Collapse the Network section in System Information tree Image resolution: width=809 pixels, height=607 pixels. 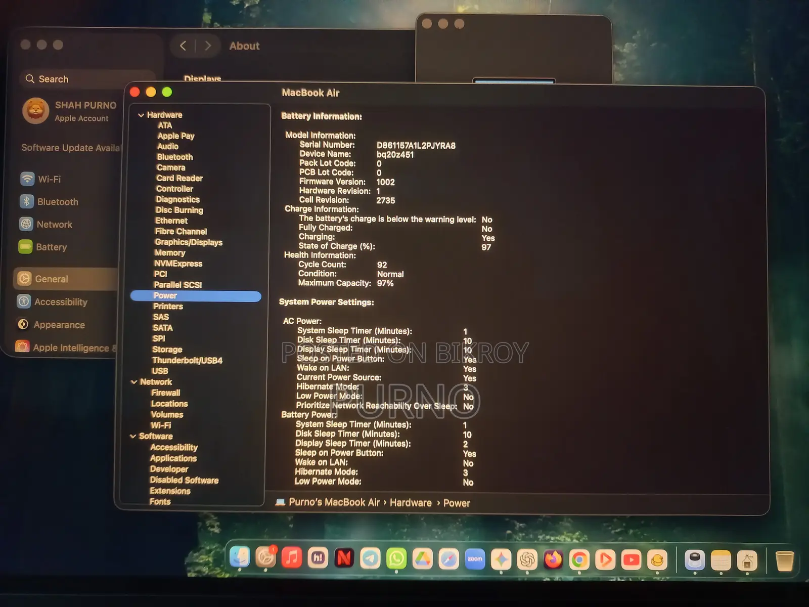coord(134,382)
